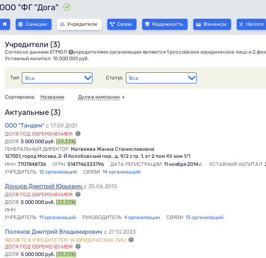Switch to the Связи tab
The image size is (266, 258).
click(x=122, y=24)
